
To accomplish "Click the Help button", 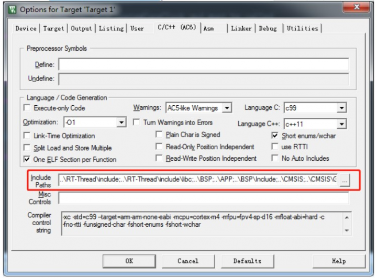I will click(338, 261).
